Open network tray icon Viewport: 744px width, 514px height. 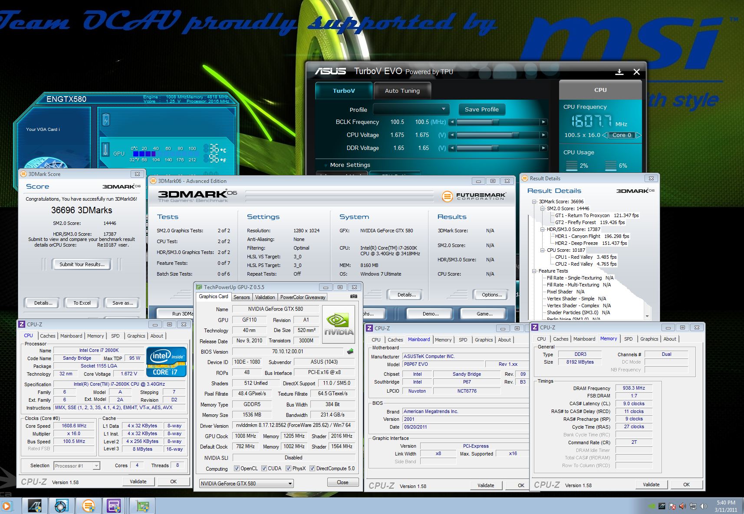[x=693, y=506]
